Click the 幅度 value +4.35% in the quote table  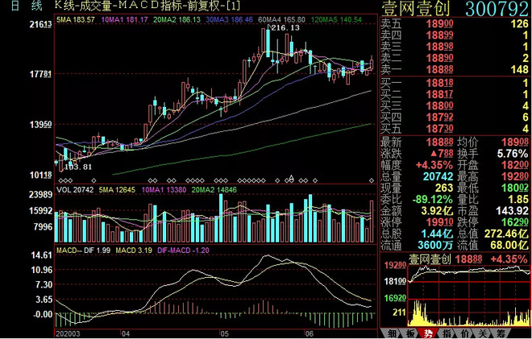434,165
